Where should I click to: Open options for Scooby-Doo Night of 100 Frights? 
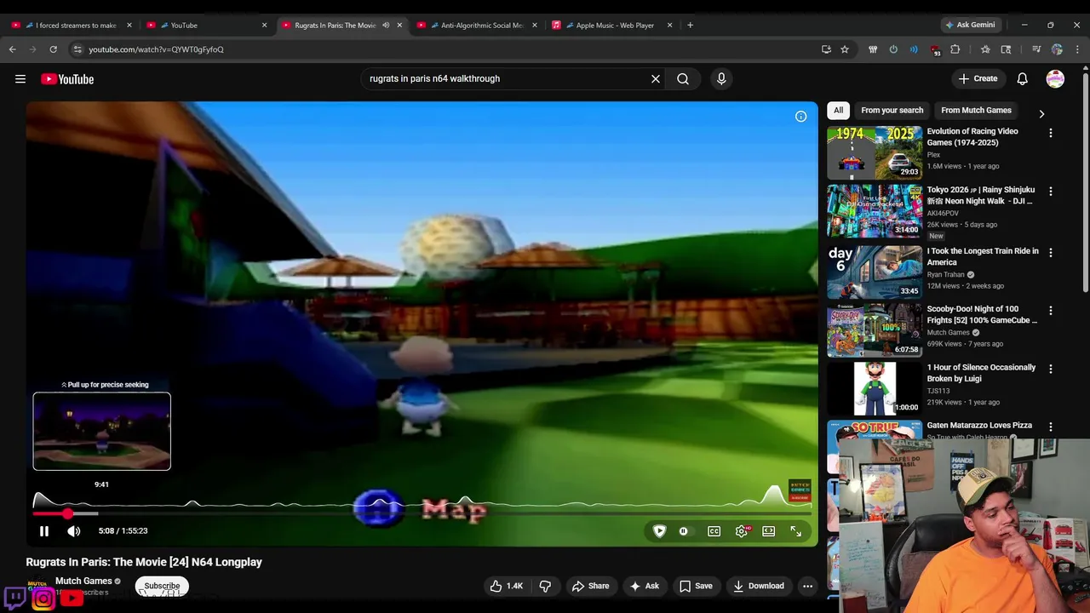[1050, 311]
